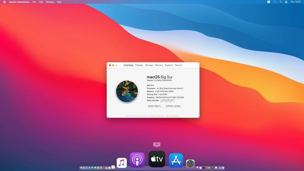
Task: Click the input source icon in the menu bar
Action: [x=268, y=2]
